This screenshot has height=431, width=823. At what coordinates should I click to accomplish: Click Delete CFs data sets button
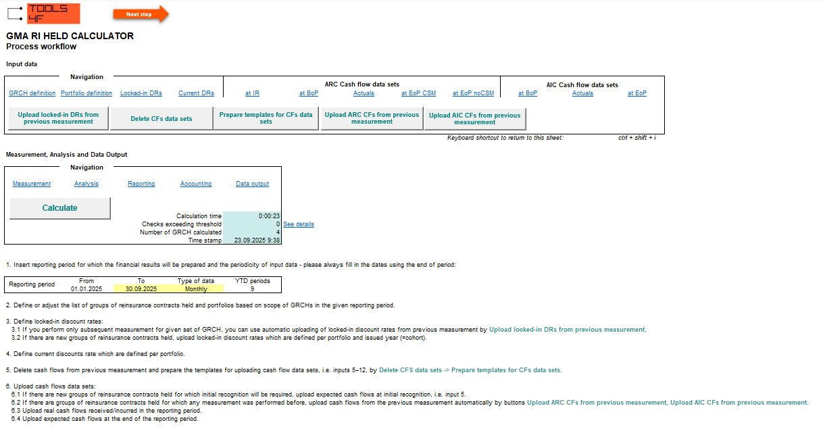click(x=161, y=119)
